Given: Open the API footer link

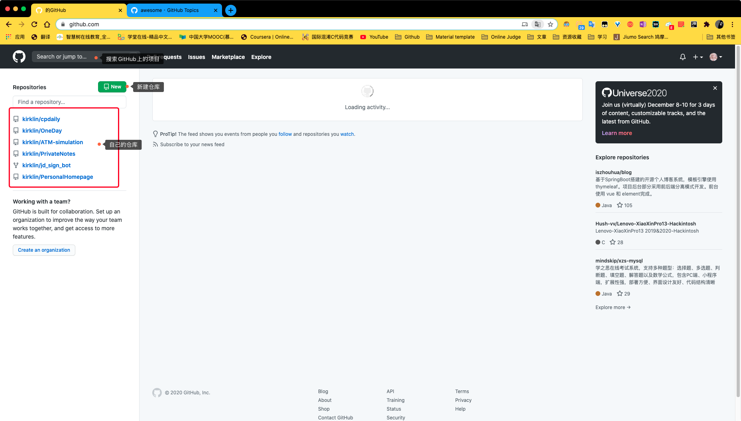Looking at the screenshot, I should tap(390, 392).
